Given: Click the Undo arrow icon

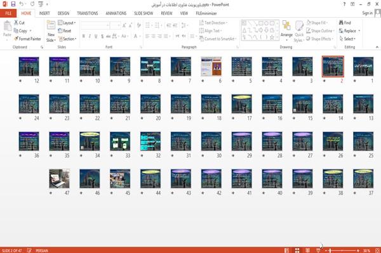Looking at the screenshot, I should [22, 4].
